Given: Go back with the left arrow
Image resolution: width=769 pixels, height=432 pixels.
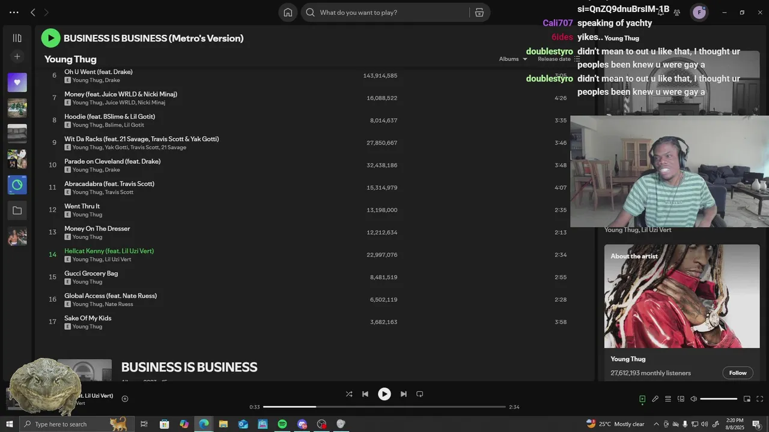Looking at the screenshot, I should click(x=33, y=12).
